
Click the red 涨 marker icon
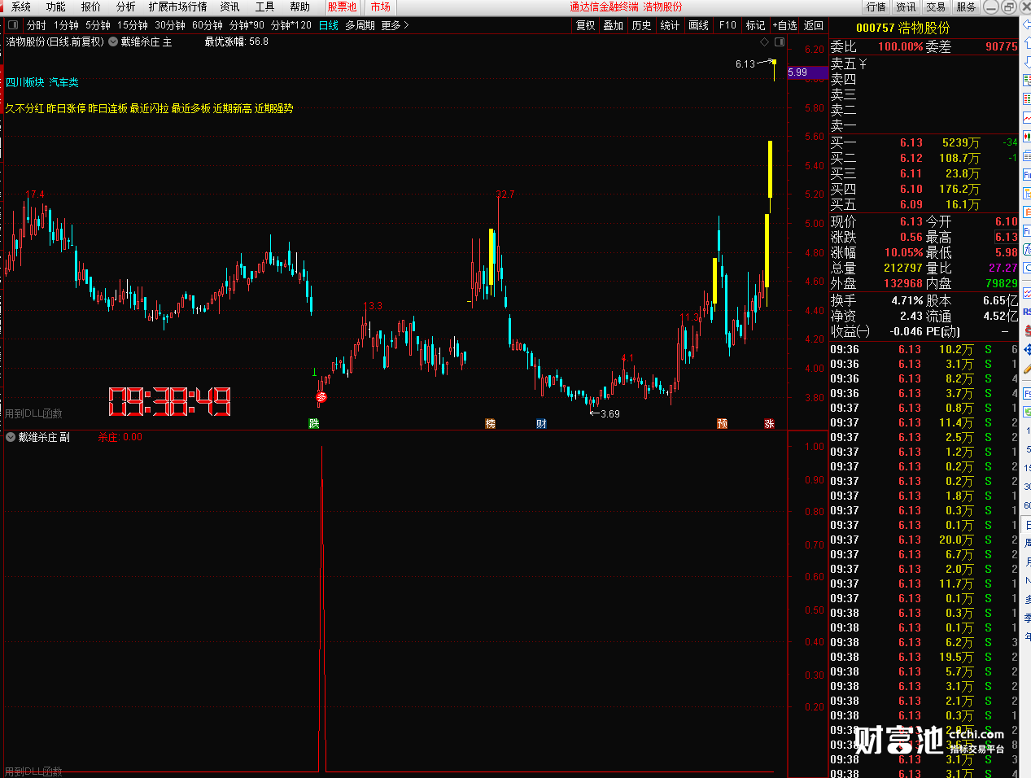pos(769,423)
